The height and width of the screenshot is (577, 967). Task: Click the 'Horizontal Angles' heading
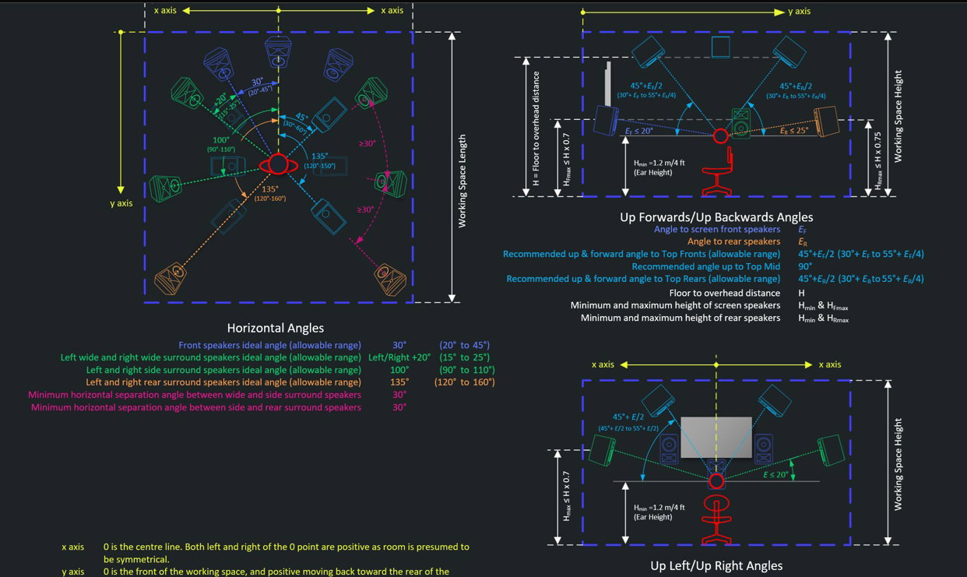[276, 328]
